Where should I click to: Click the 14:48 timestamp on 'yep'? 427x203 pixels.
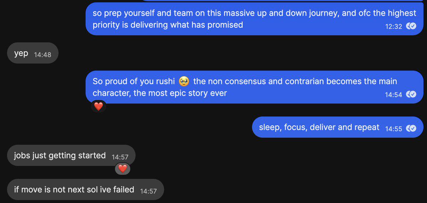point(42,54)
